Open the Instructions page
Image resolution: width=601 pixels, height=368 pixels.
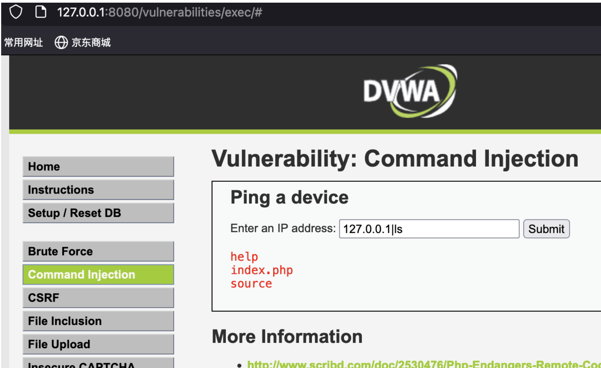(98, 190)
